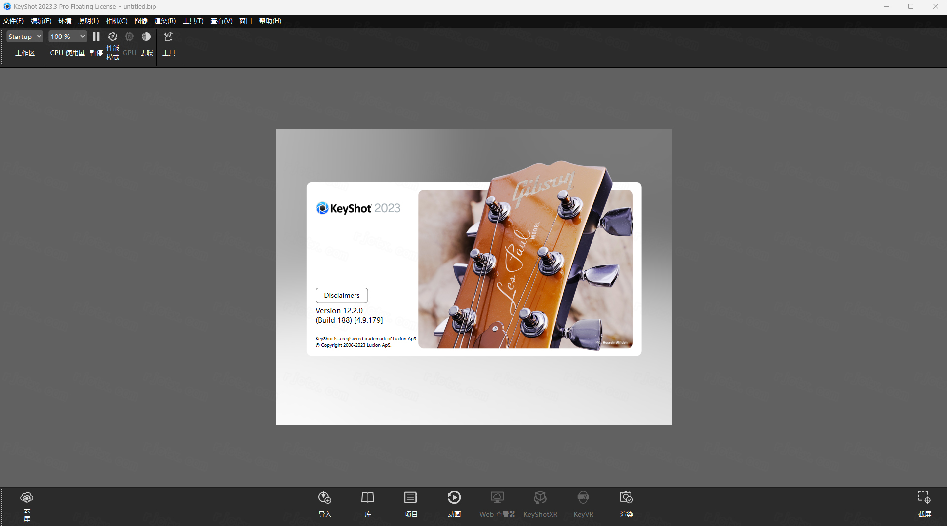Open the 照明(L) menu
Viewport: 947px width, 526px height.
coord(88,21)
